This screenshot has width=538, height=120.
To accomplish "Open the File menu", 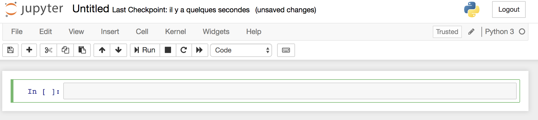I will (17, 32).
